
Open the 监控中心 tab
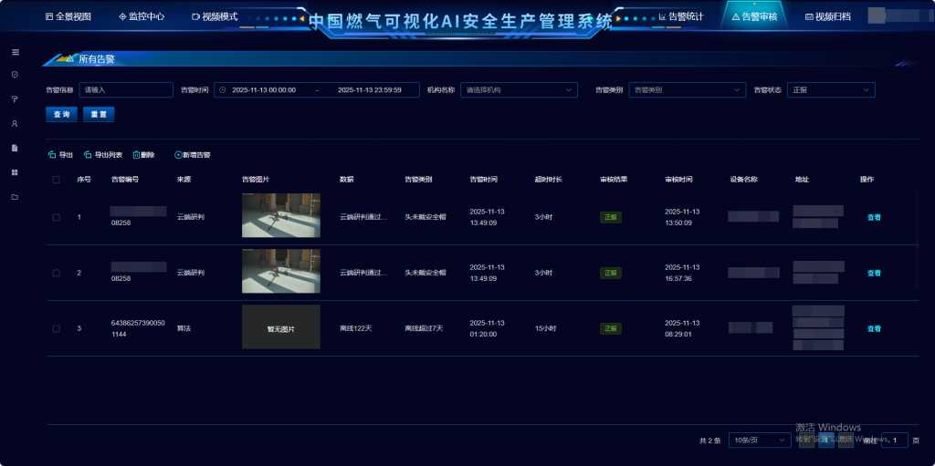(142, 16)
